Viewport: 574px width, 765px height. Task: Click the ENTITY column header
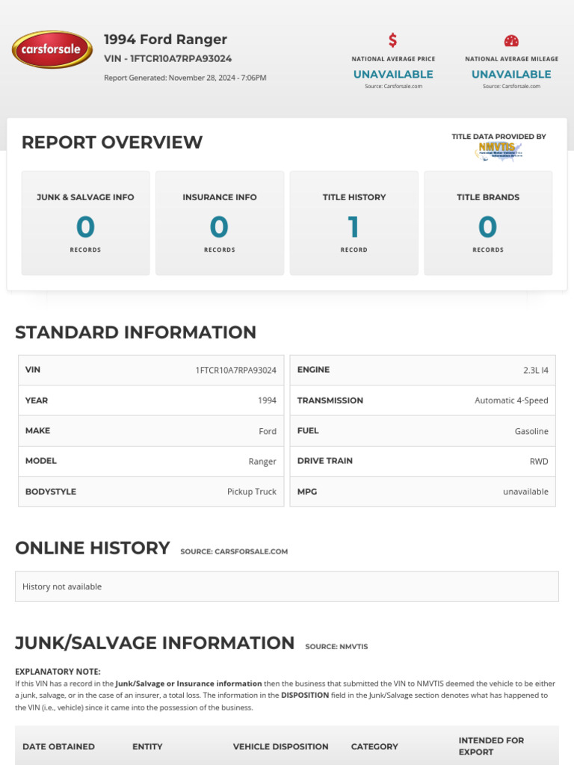pyautogui.click(x=147, y=746)
